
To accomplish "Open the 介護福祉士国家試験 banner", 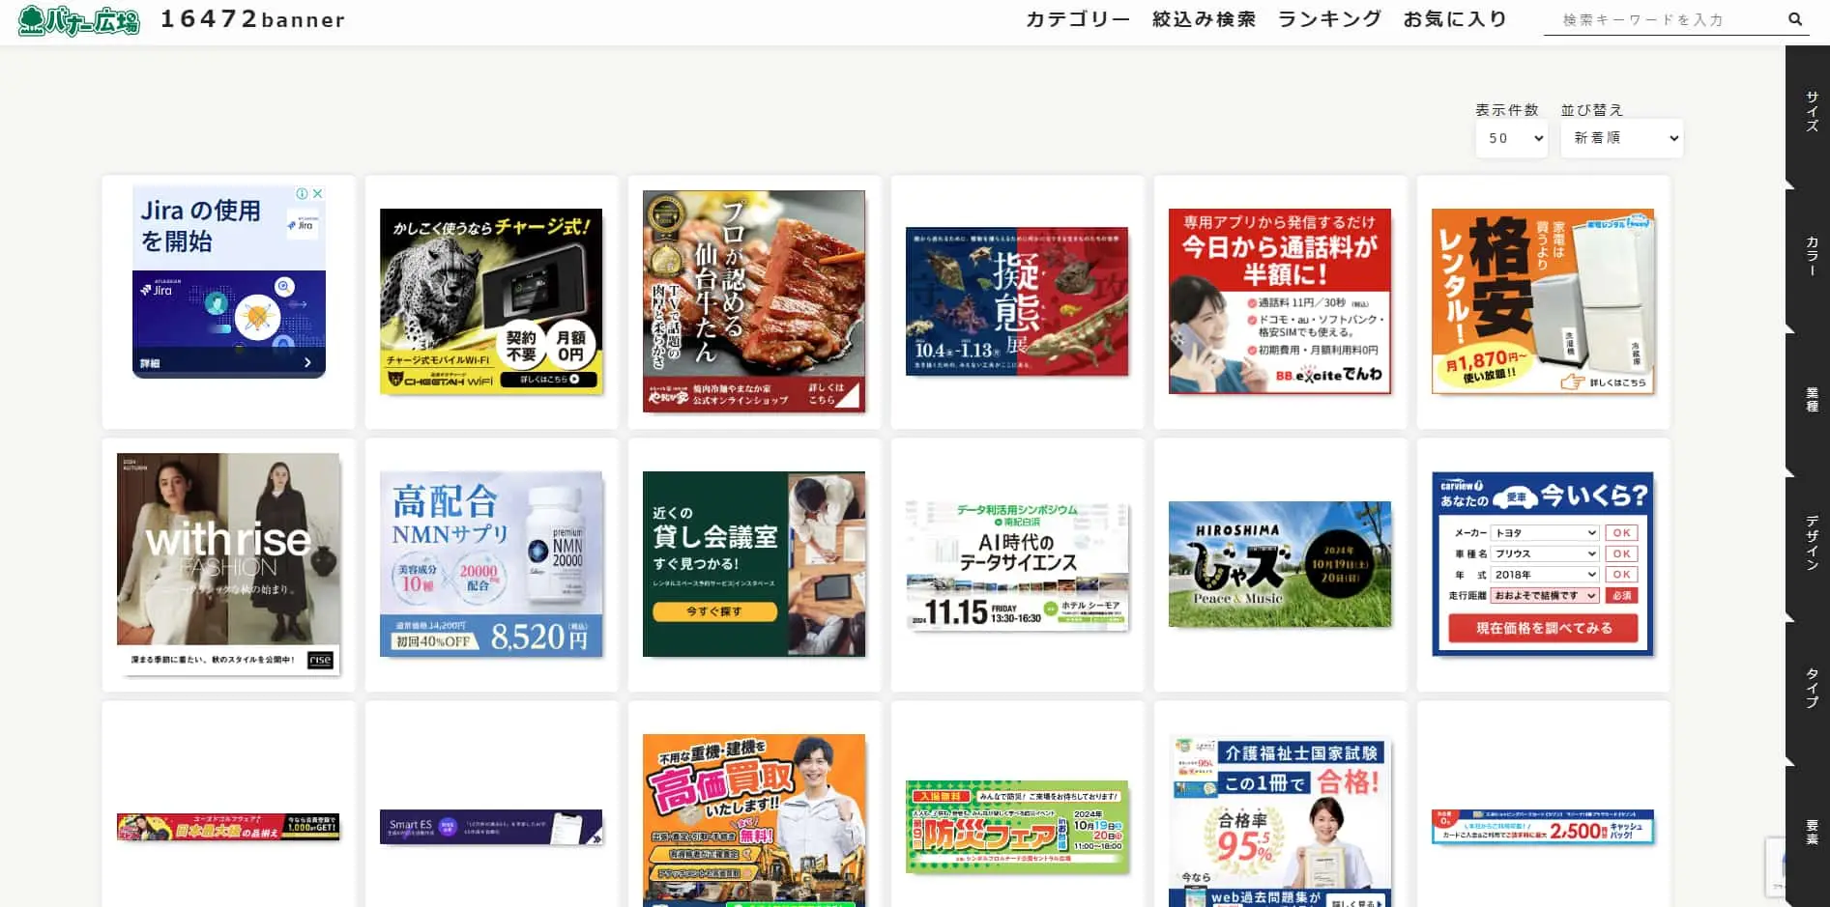I will pos(1280,821).
